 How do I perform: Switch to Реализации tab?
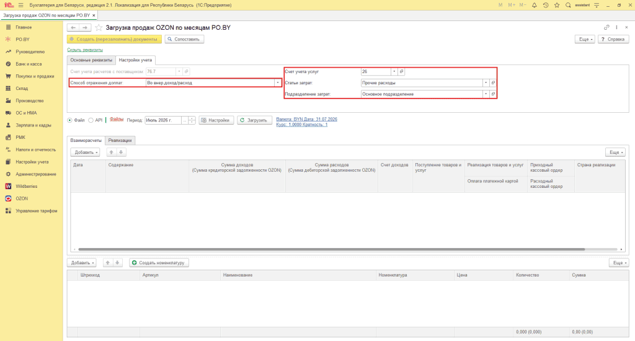120,140
